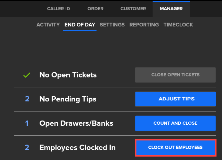The width and height of the screenshot is (222, 160).
Task: Click the open drawers count number
Action: [27, 123]
